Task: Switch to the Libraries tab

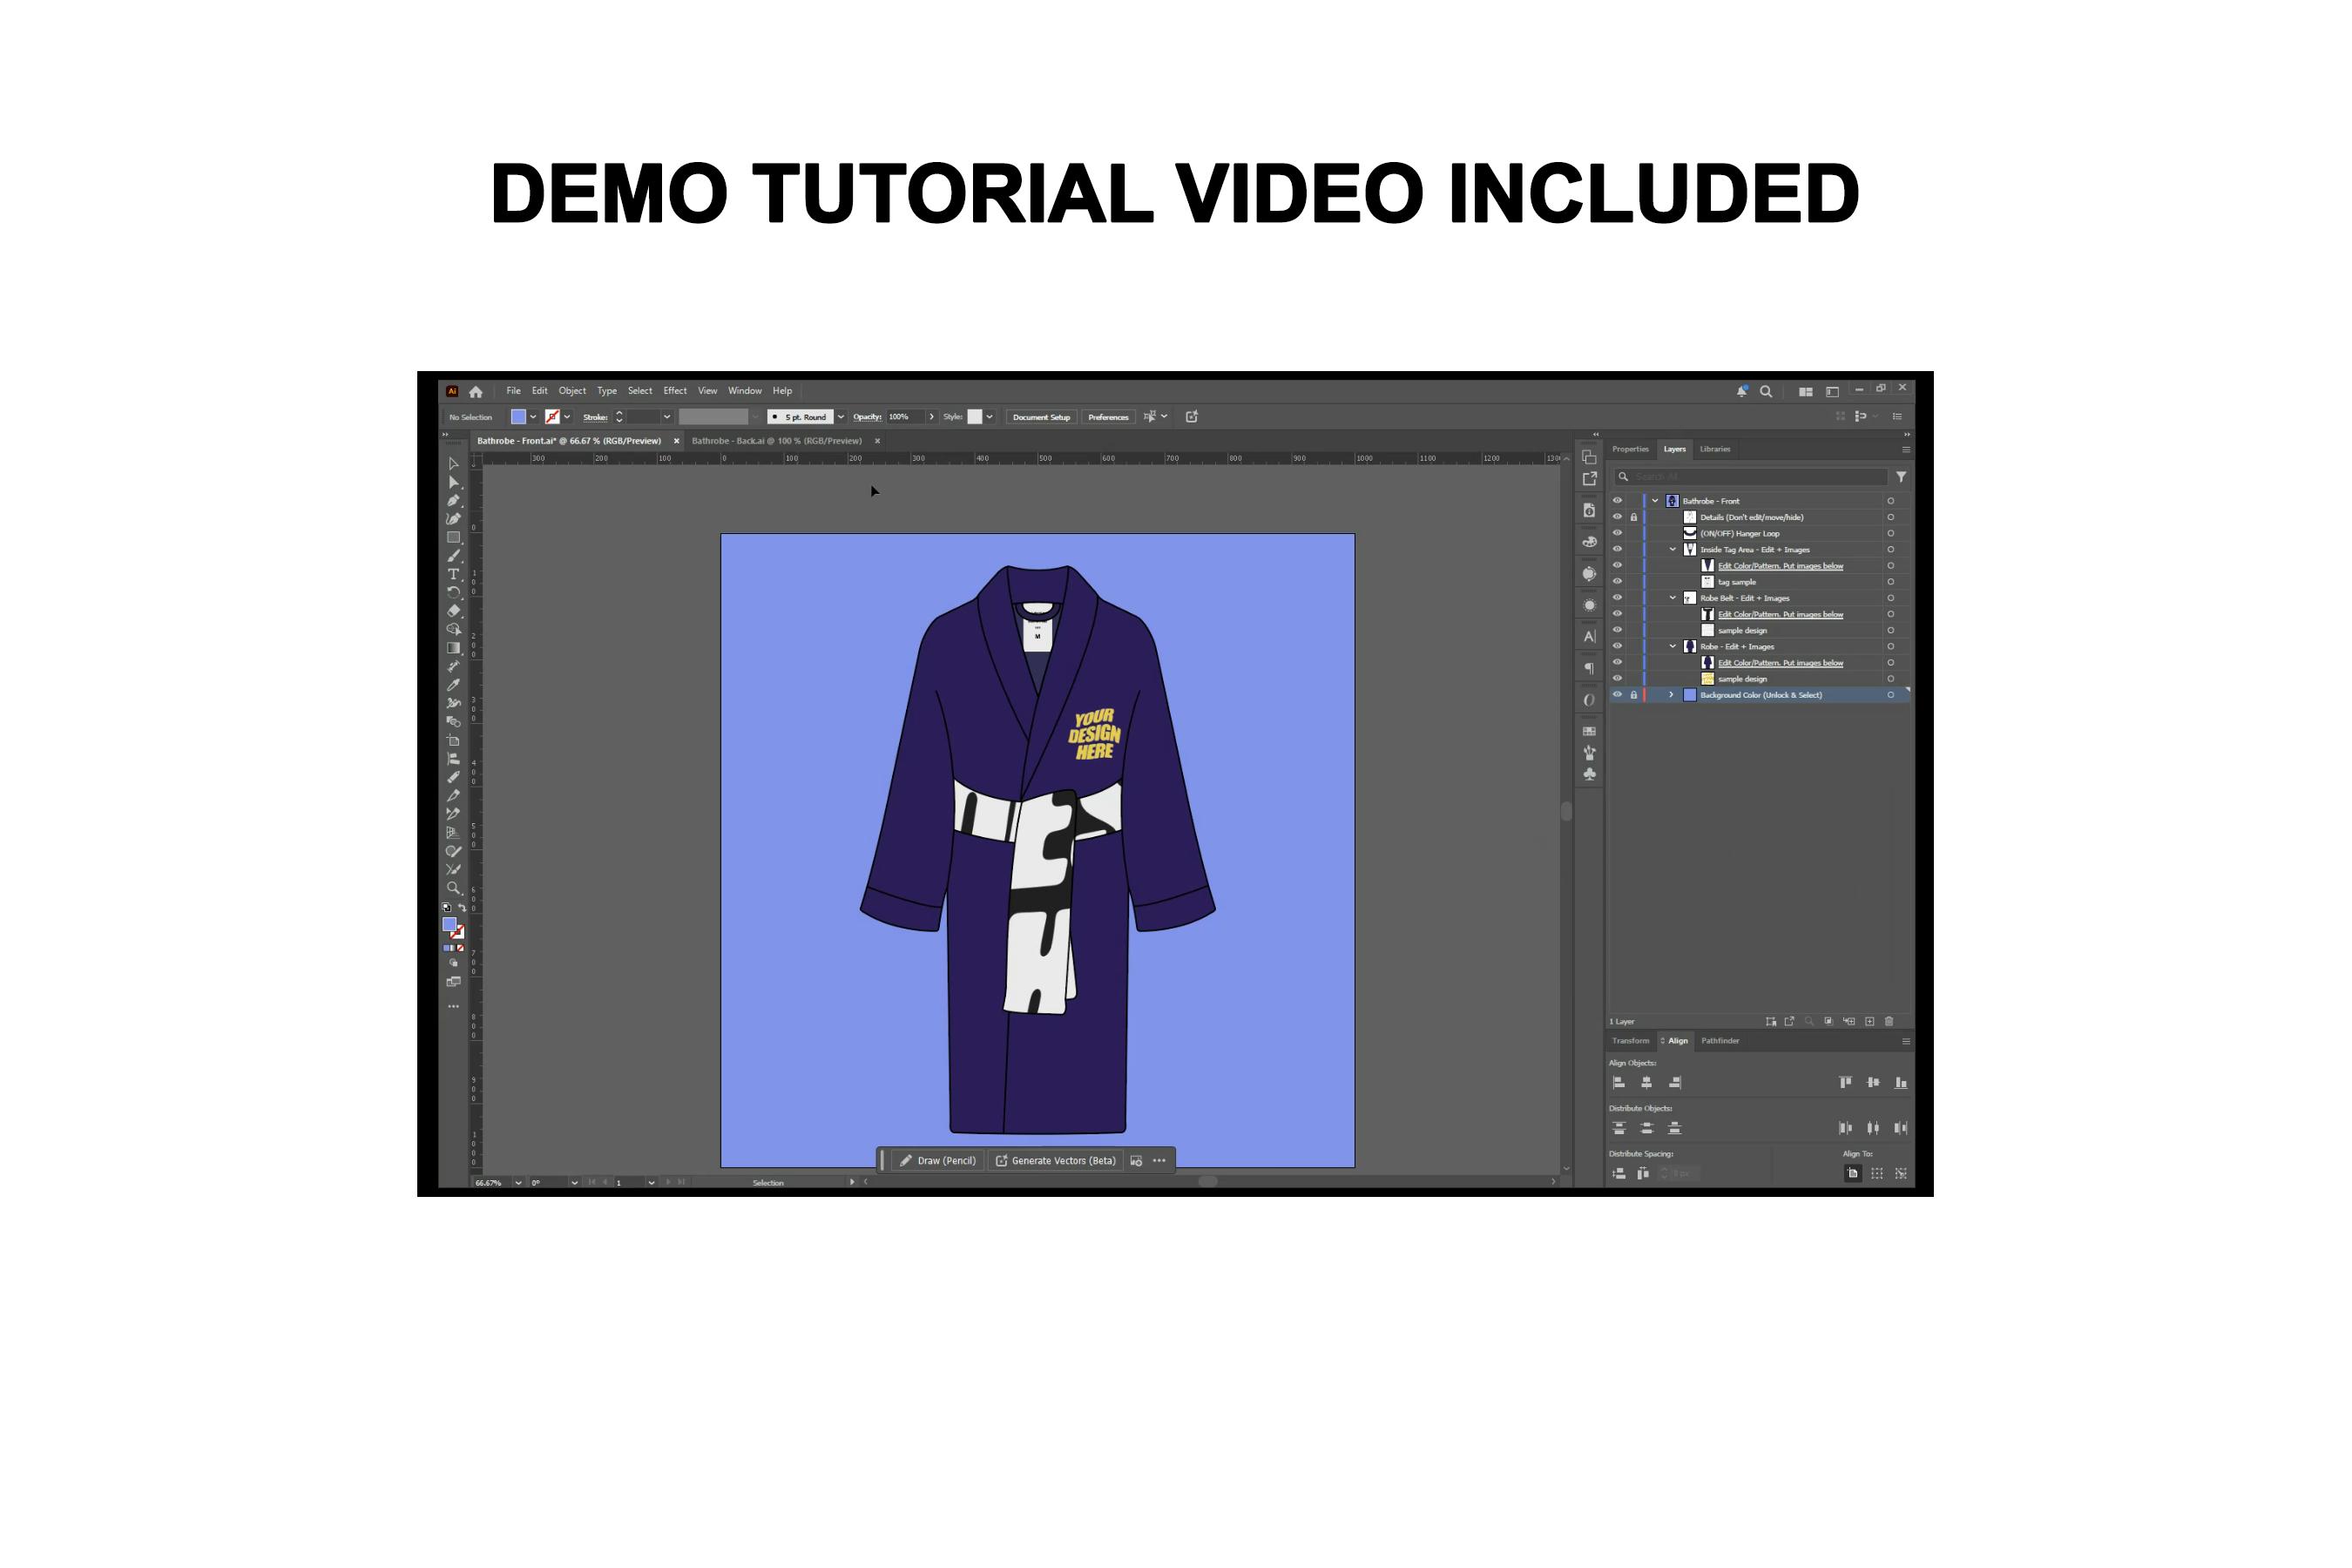Action: [x=1715, y=449]
